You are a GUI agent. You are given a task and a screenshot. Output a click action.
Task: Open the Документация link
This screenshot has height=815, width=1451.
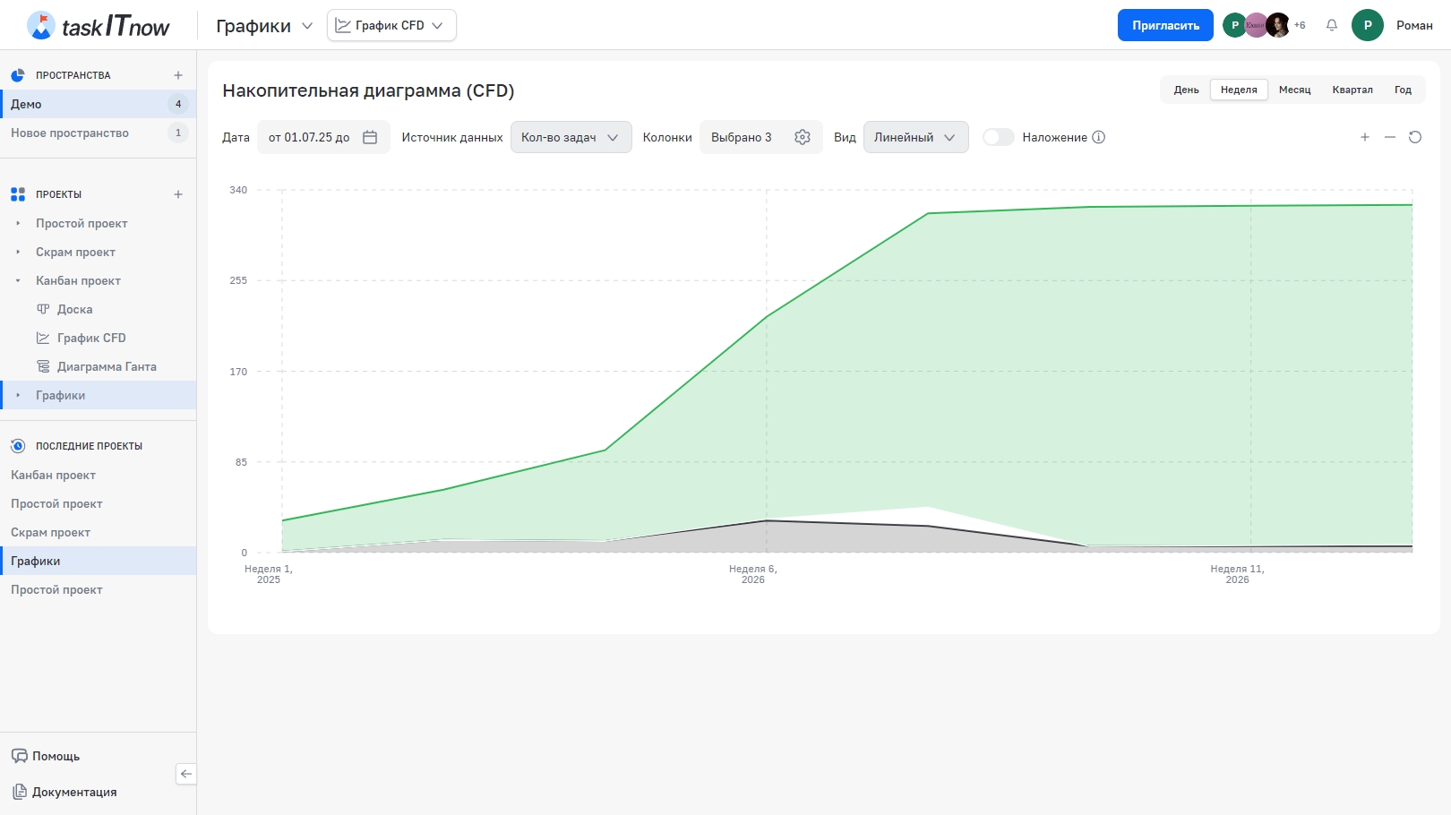74,792
